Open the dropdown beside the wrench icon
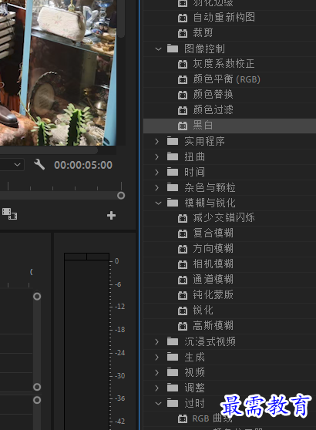Image resolution: width=316 pixels, height=430 pixels. [x=17, y=165]
